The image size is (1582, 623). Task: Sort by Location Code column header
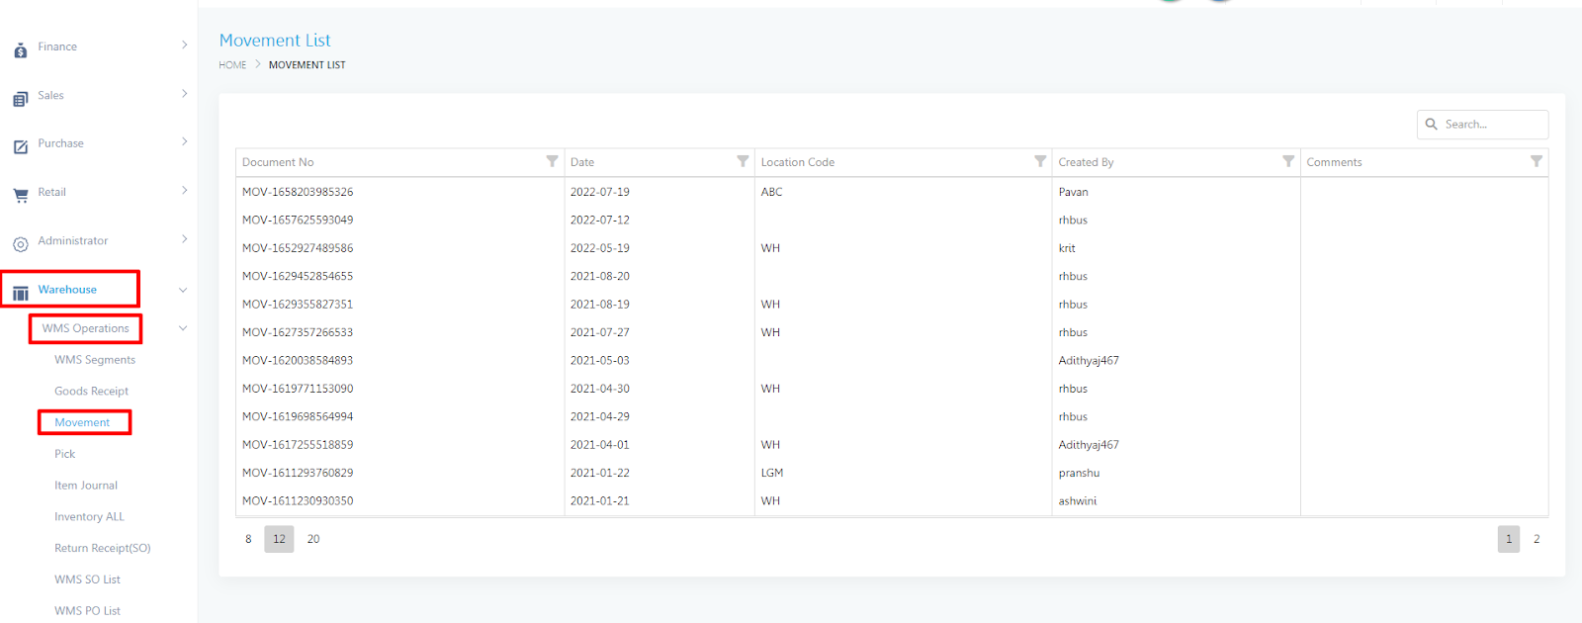tap(798, 162)
